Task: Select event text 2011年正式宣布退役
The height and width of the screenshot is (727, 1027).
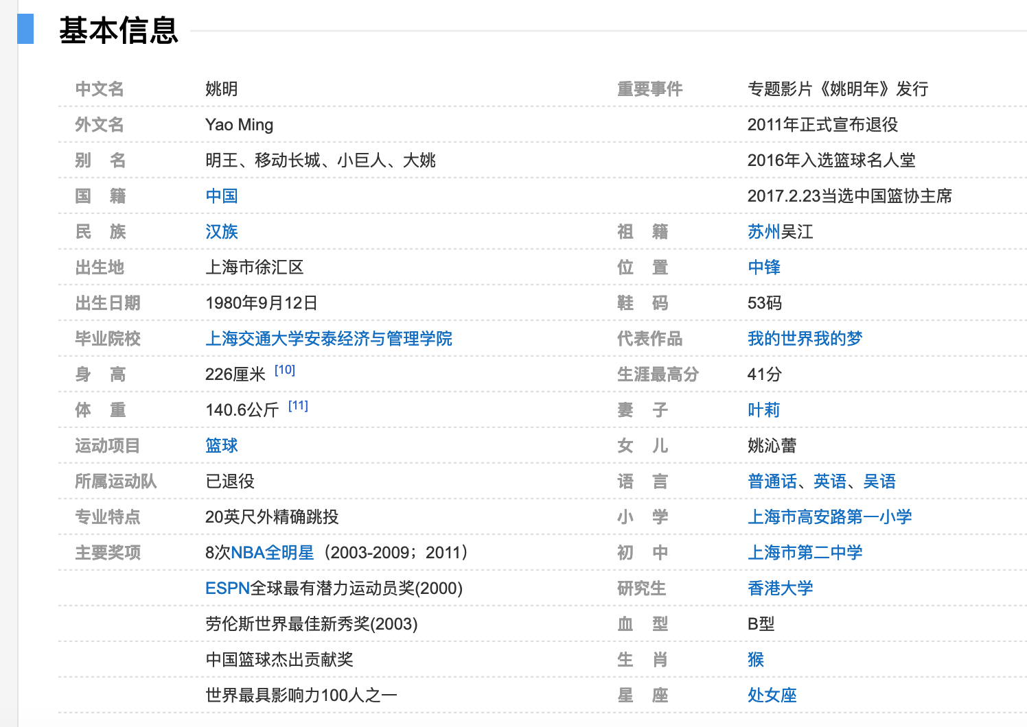Action: 823,125
